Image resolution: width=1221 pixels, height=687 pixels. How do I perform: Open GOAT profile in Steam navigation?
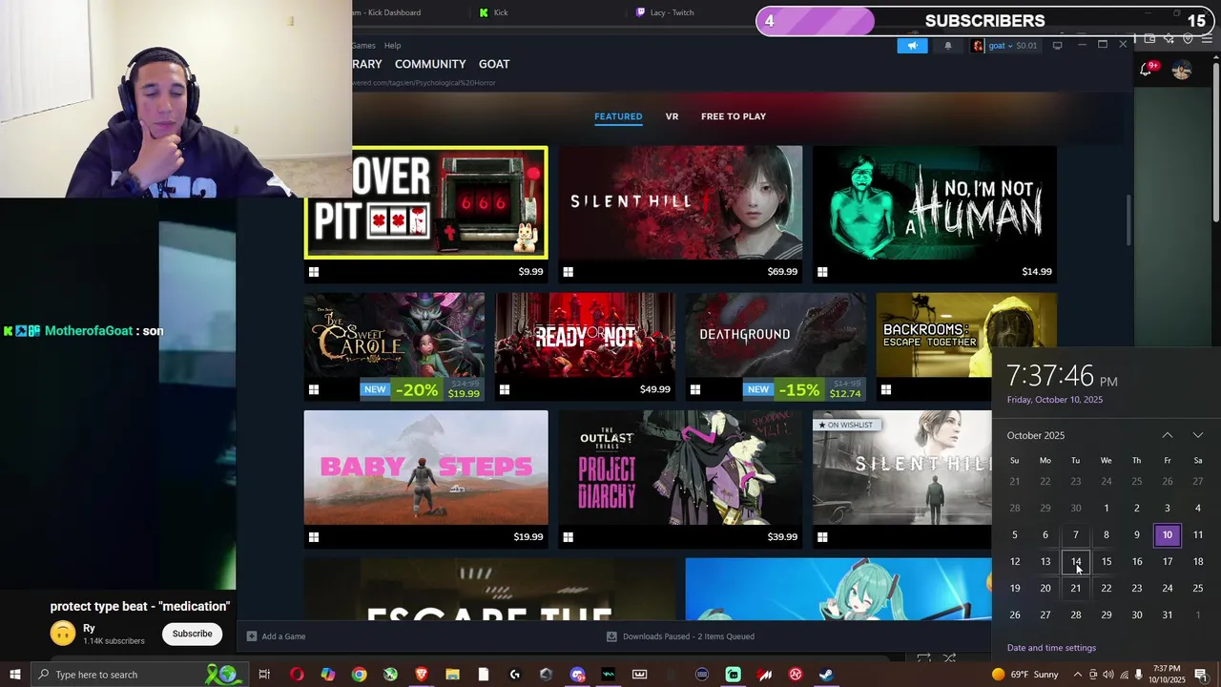click(x=494, y=64)
